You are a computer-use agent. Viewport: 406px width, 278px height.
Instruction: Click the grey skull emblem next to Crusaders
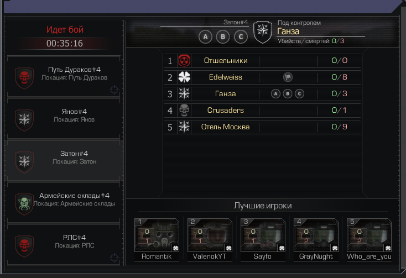point(184,110)
